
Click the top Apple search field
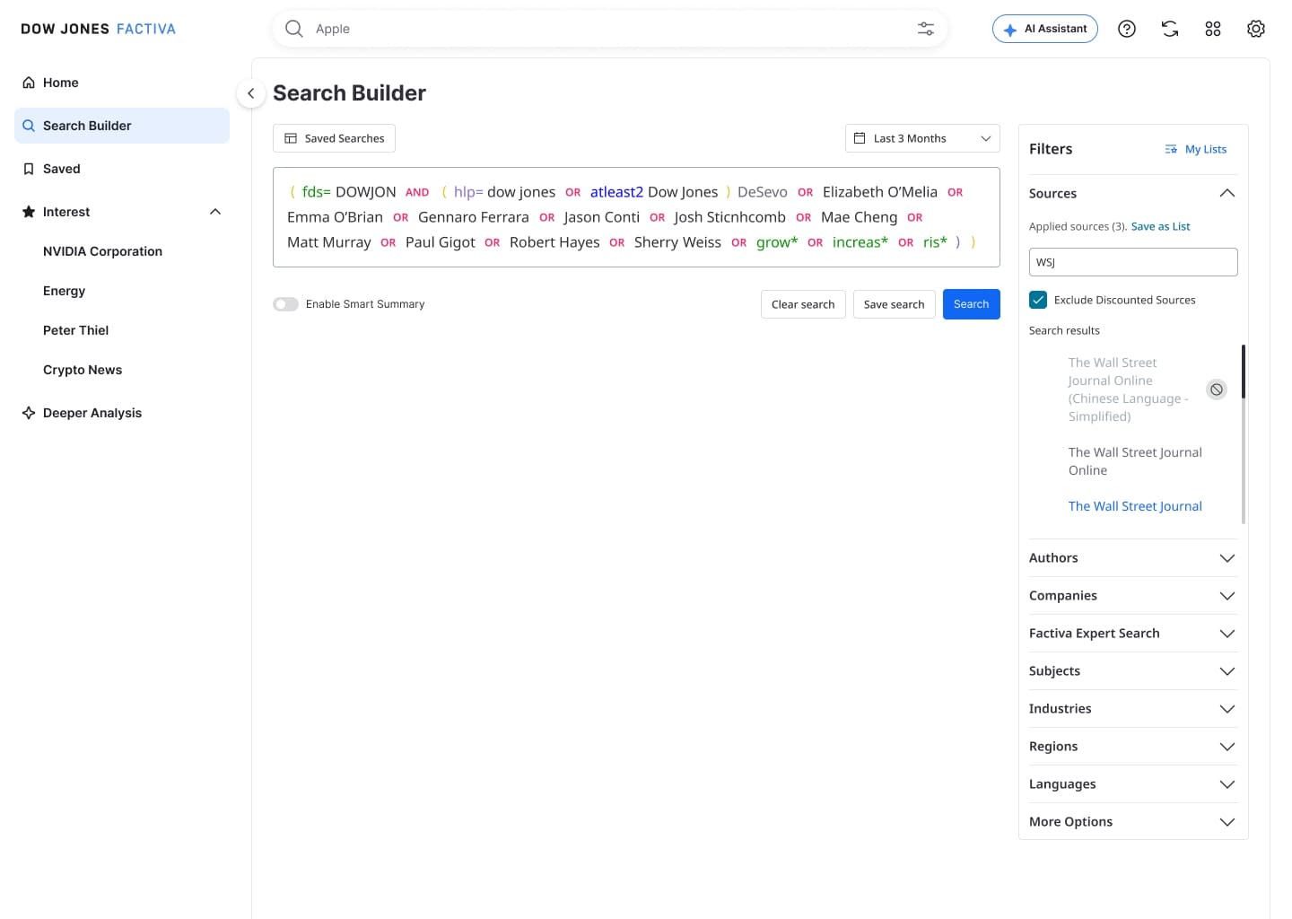610,29
